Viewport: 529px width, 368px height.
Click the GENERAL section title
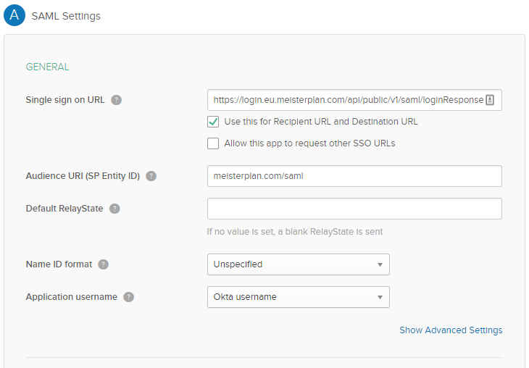point(48,67)
